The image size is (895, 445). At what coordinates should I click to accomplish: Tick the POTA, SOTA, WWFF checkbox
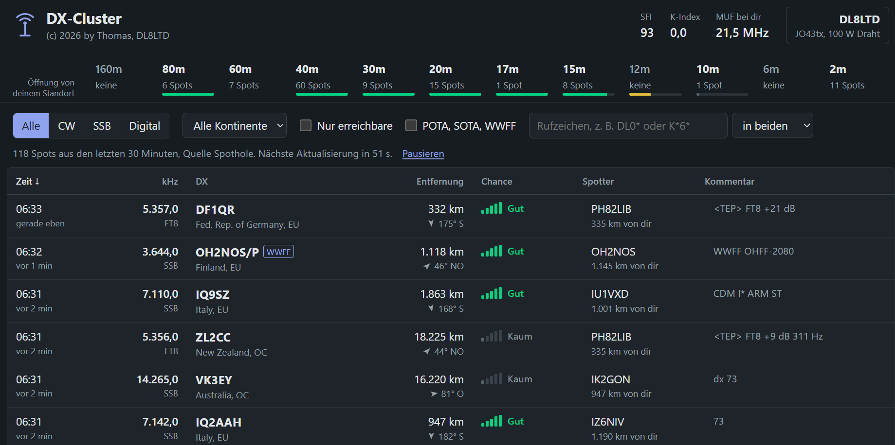411,126
